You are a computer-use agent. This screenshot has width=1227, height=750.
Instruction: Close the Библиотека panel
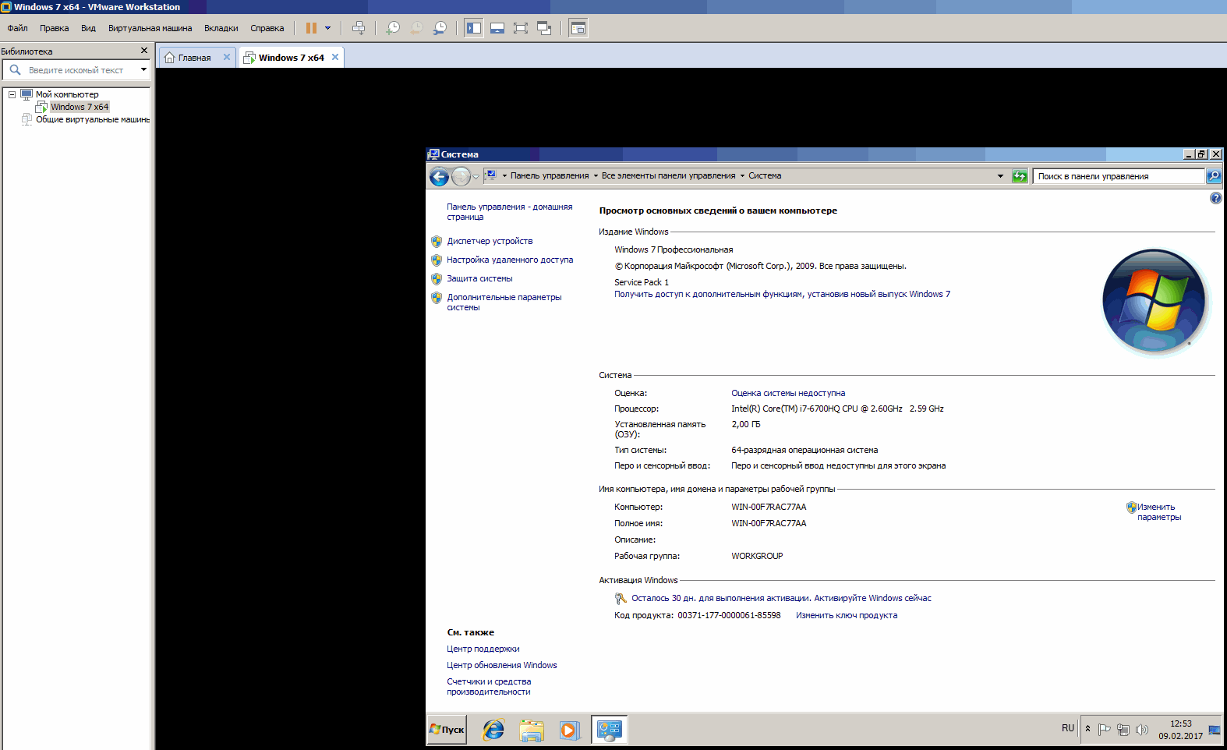click(143, 51)
